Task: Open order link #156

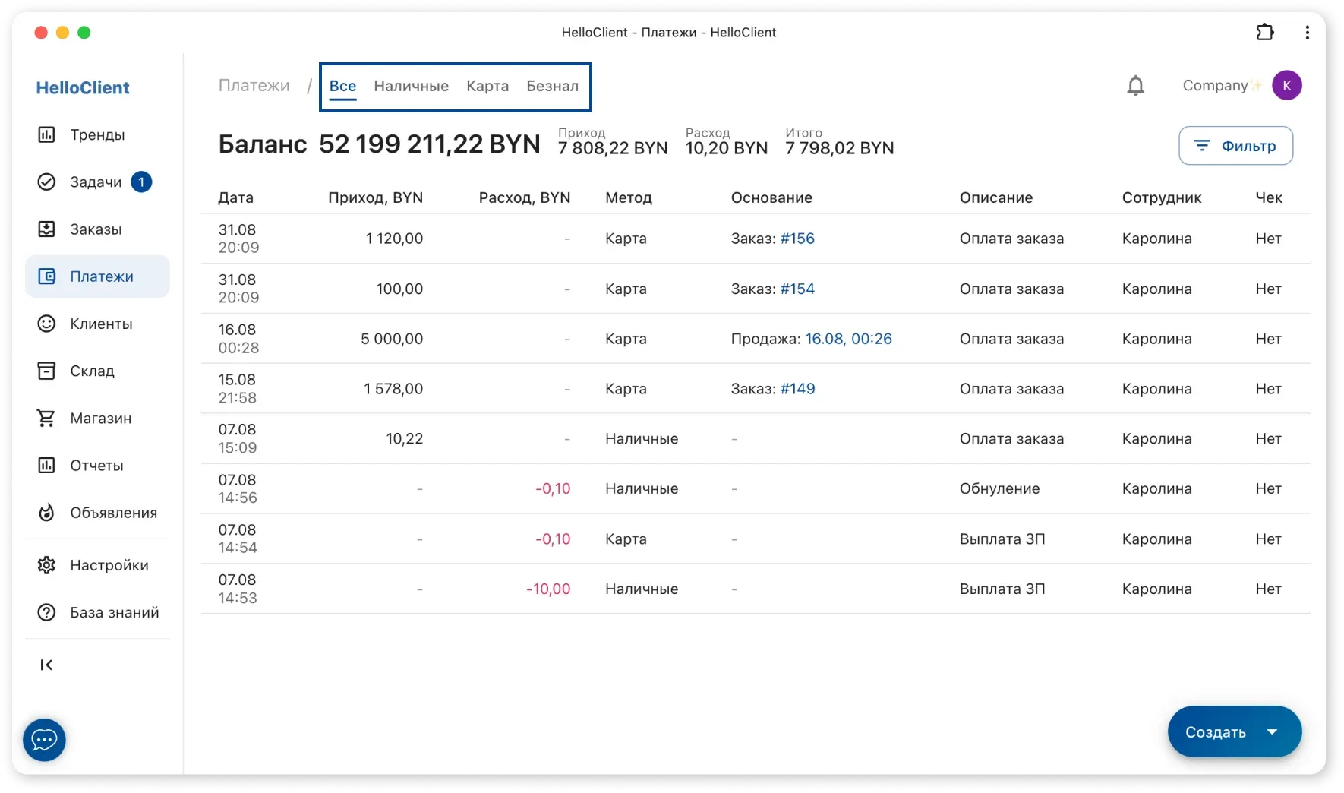Action: 797,239
